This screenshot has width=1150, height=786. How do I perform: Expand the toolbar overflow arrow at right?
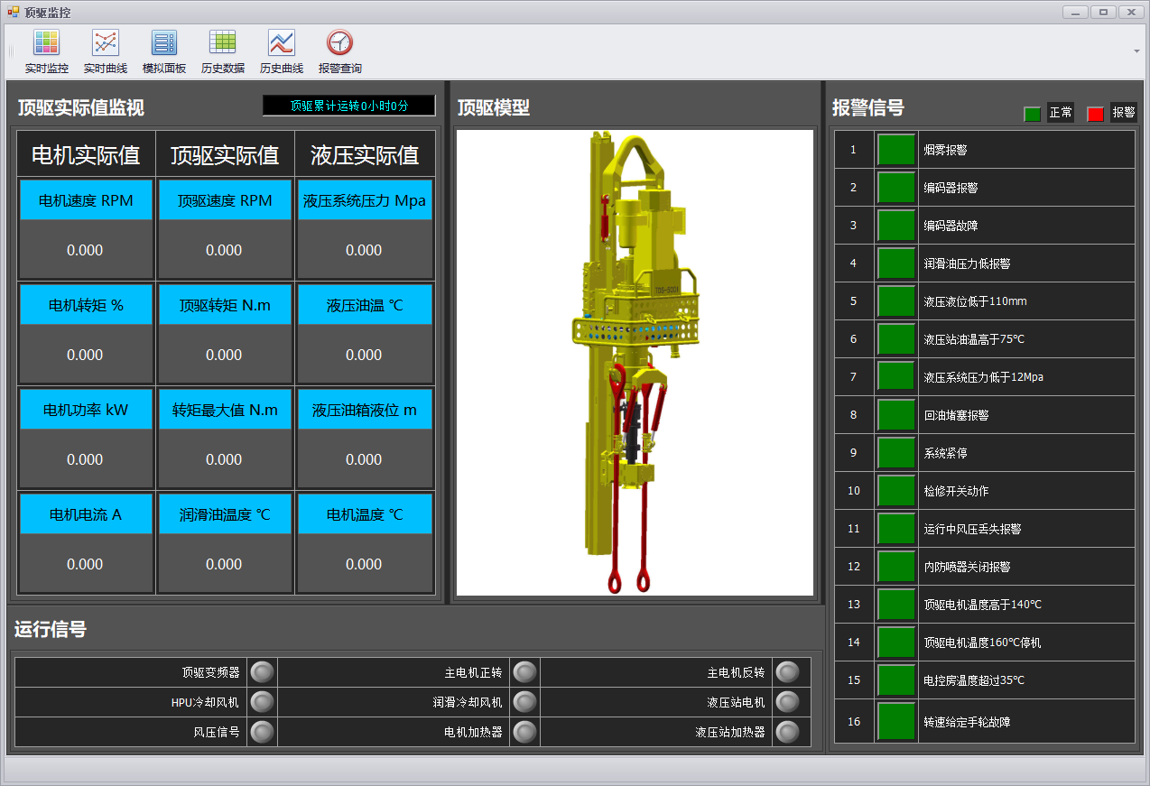coord(1136,51)
